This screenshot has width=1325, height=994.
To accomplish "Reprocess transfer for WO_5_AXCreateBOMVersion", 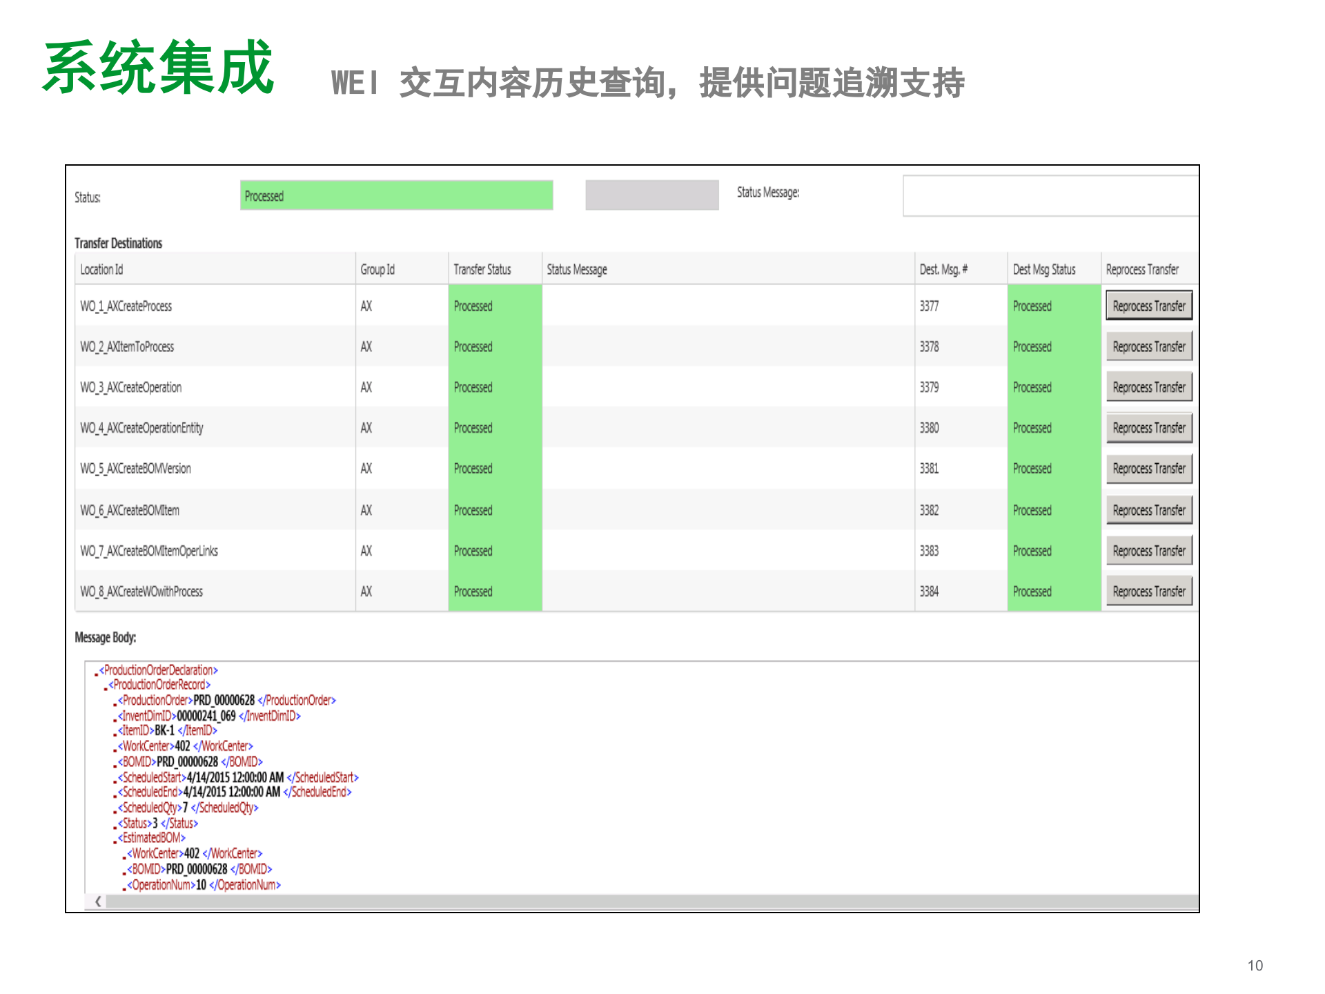I will [1148, 468].
